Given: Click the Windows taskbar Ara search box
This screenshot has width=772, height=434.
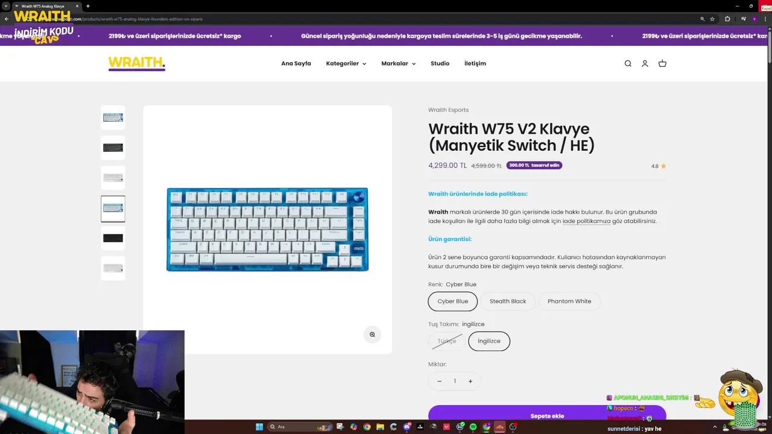Looking at the screenshot, I should [x=300, y=427].
